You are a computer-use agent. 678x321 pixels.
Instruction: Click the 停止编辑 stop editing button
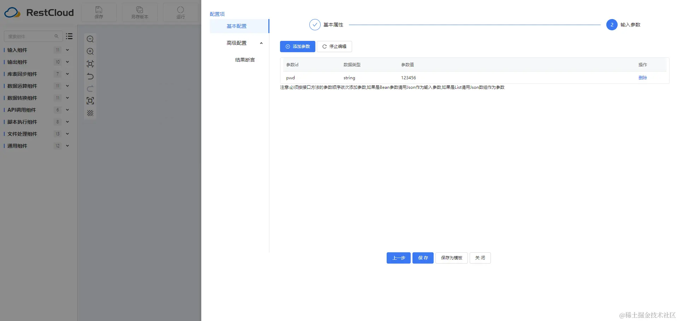334,47
